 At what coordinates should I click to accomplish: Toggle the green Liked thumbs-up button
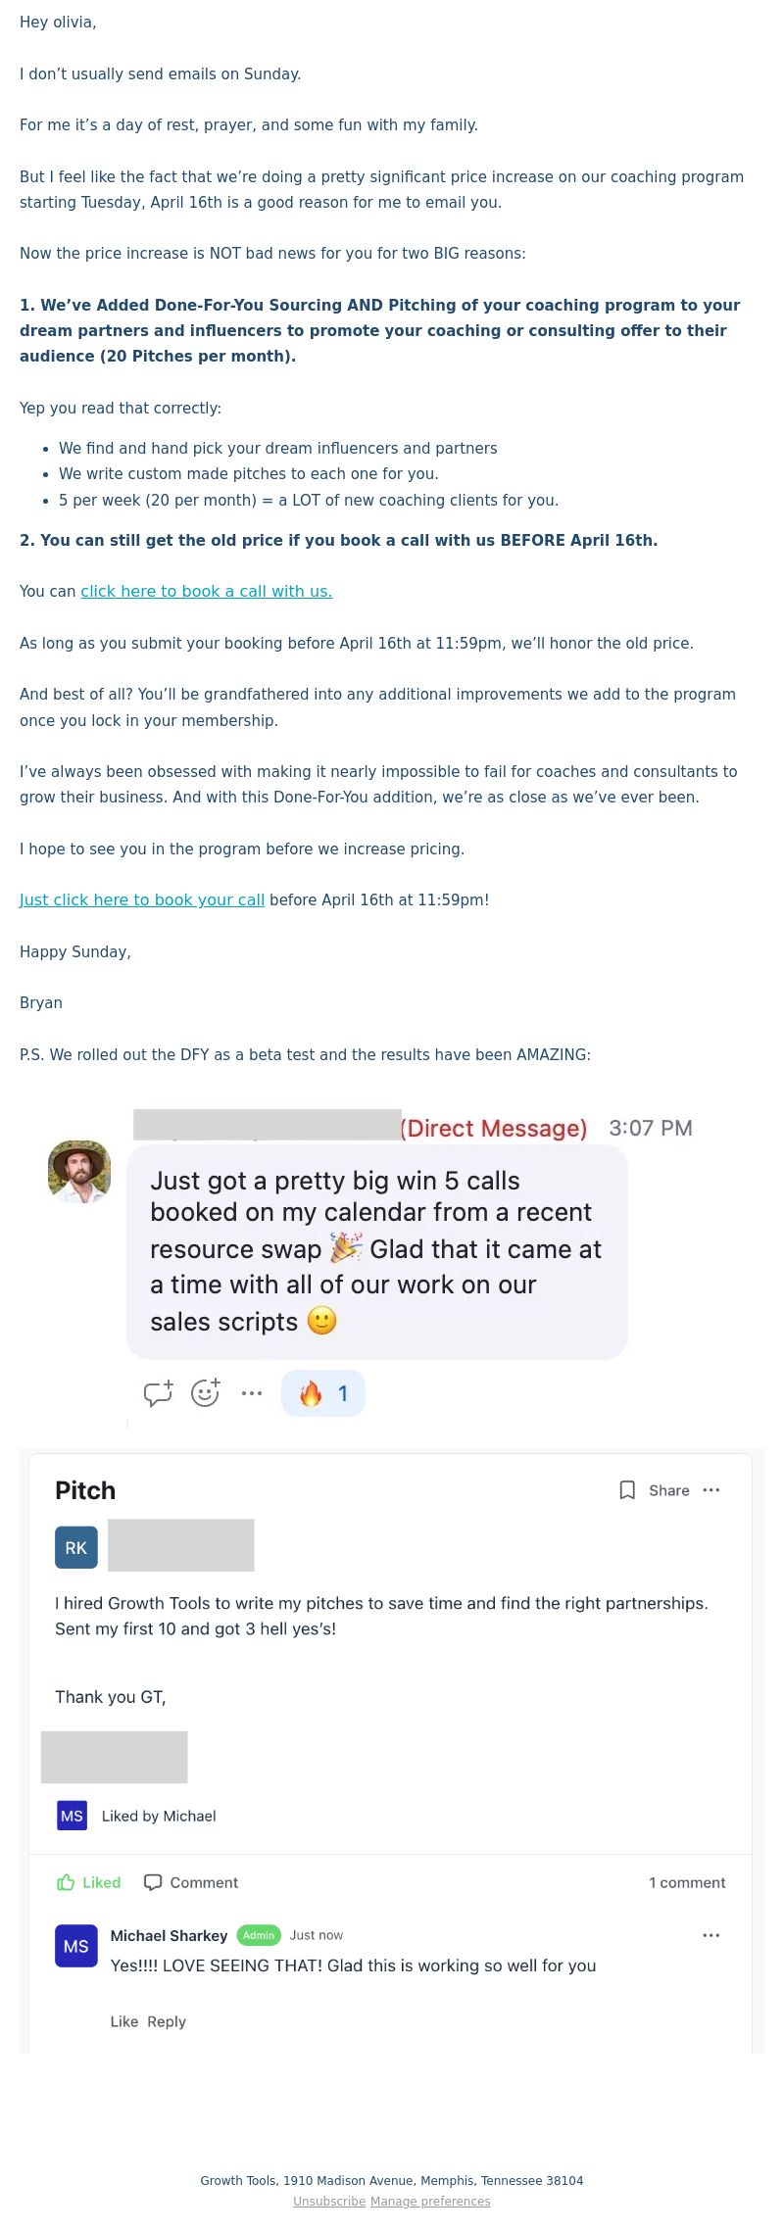(x=89, y=1882)
